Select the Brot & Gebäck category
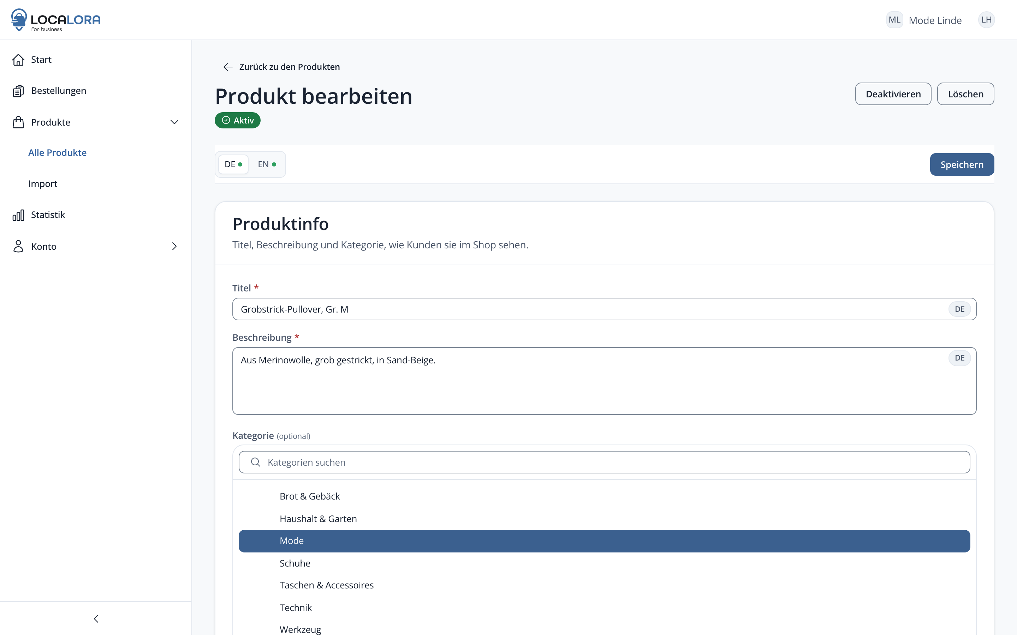Image resolution: width=1017 pixels, height=635 pixels. click(x=604, y=496)
